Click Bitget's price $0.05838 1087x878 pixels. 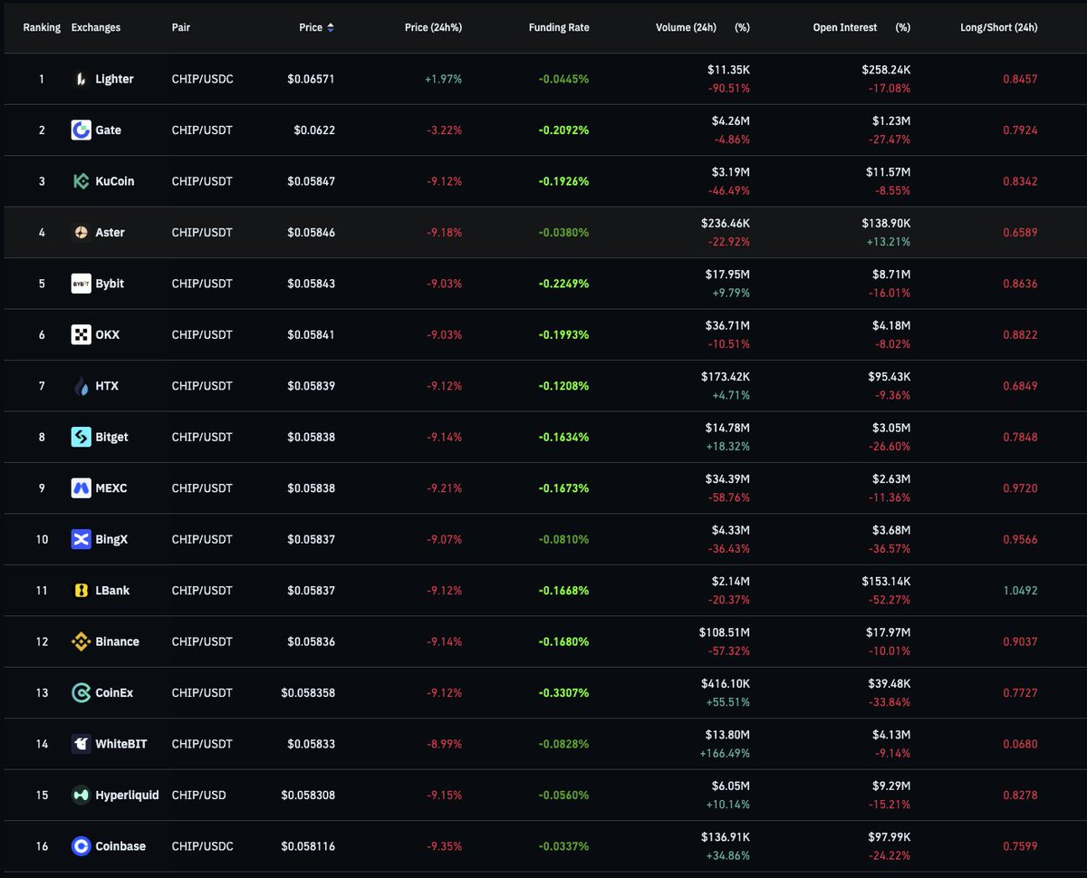[x=312, y=437]
